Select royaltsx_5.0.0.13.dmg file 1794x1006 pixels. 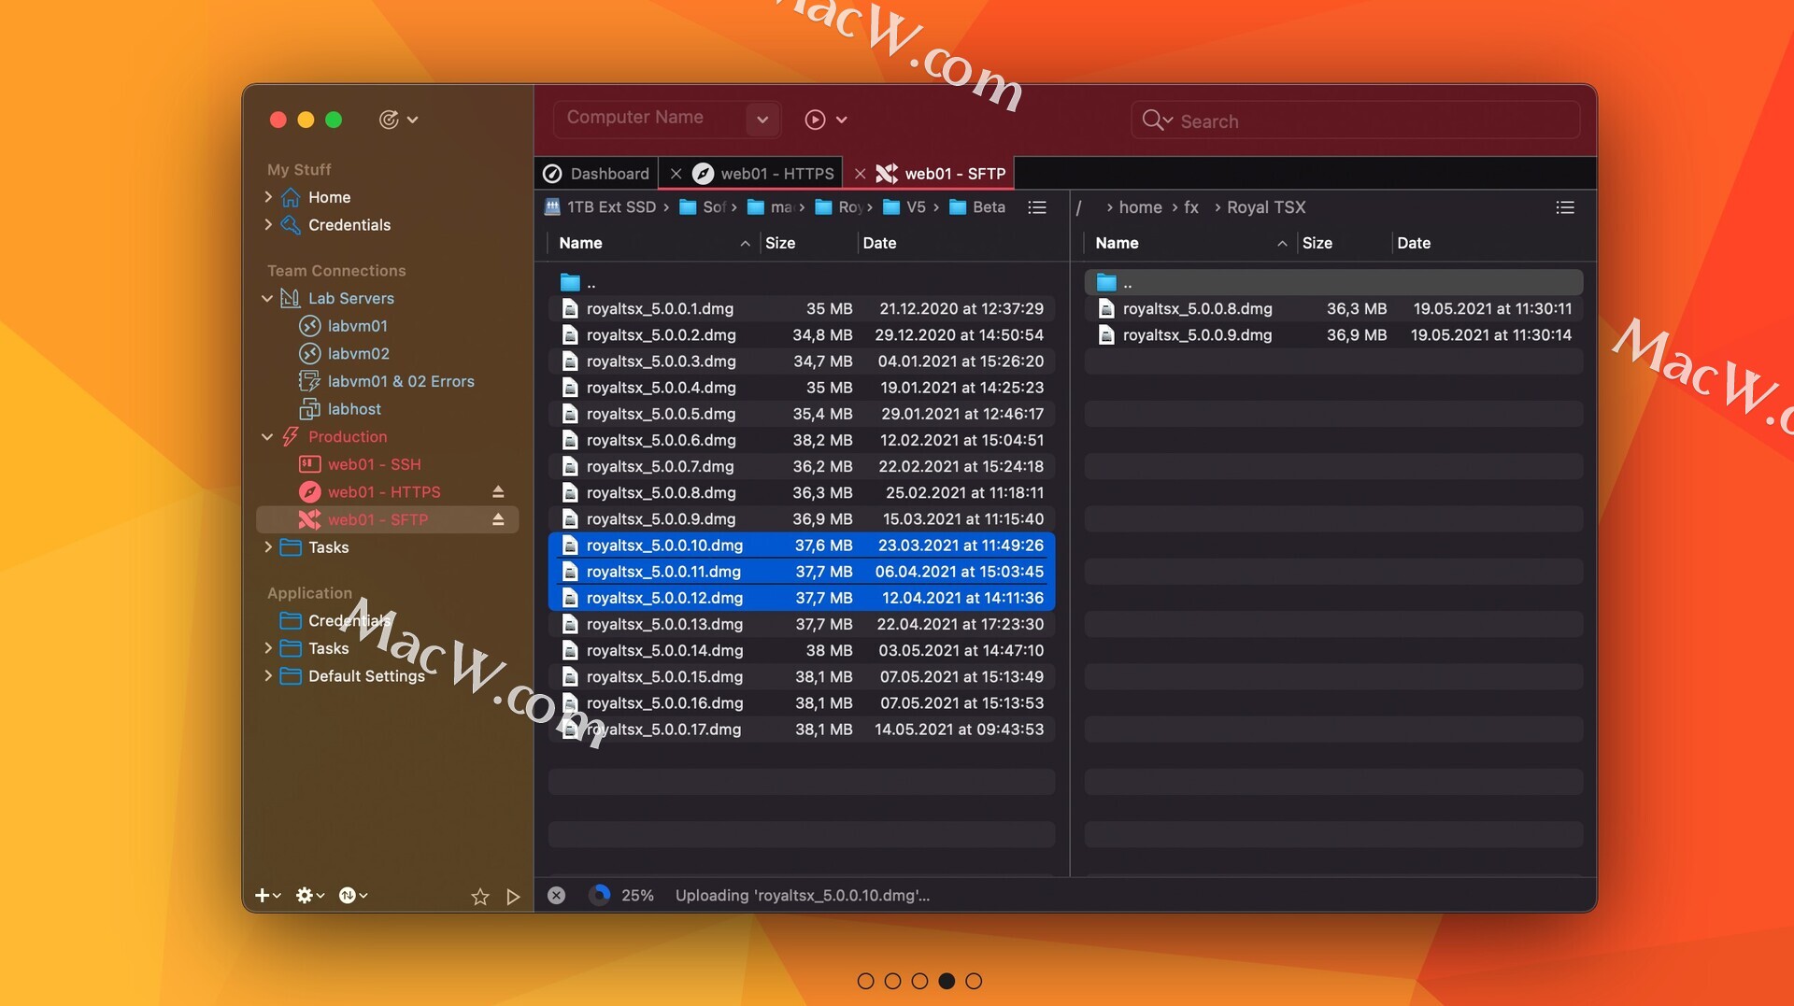click(802, 624)
